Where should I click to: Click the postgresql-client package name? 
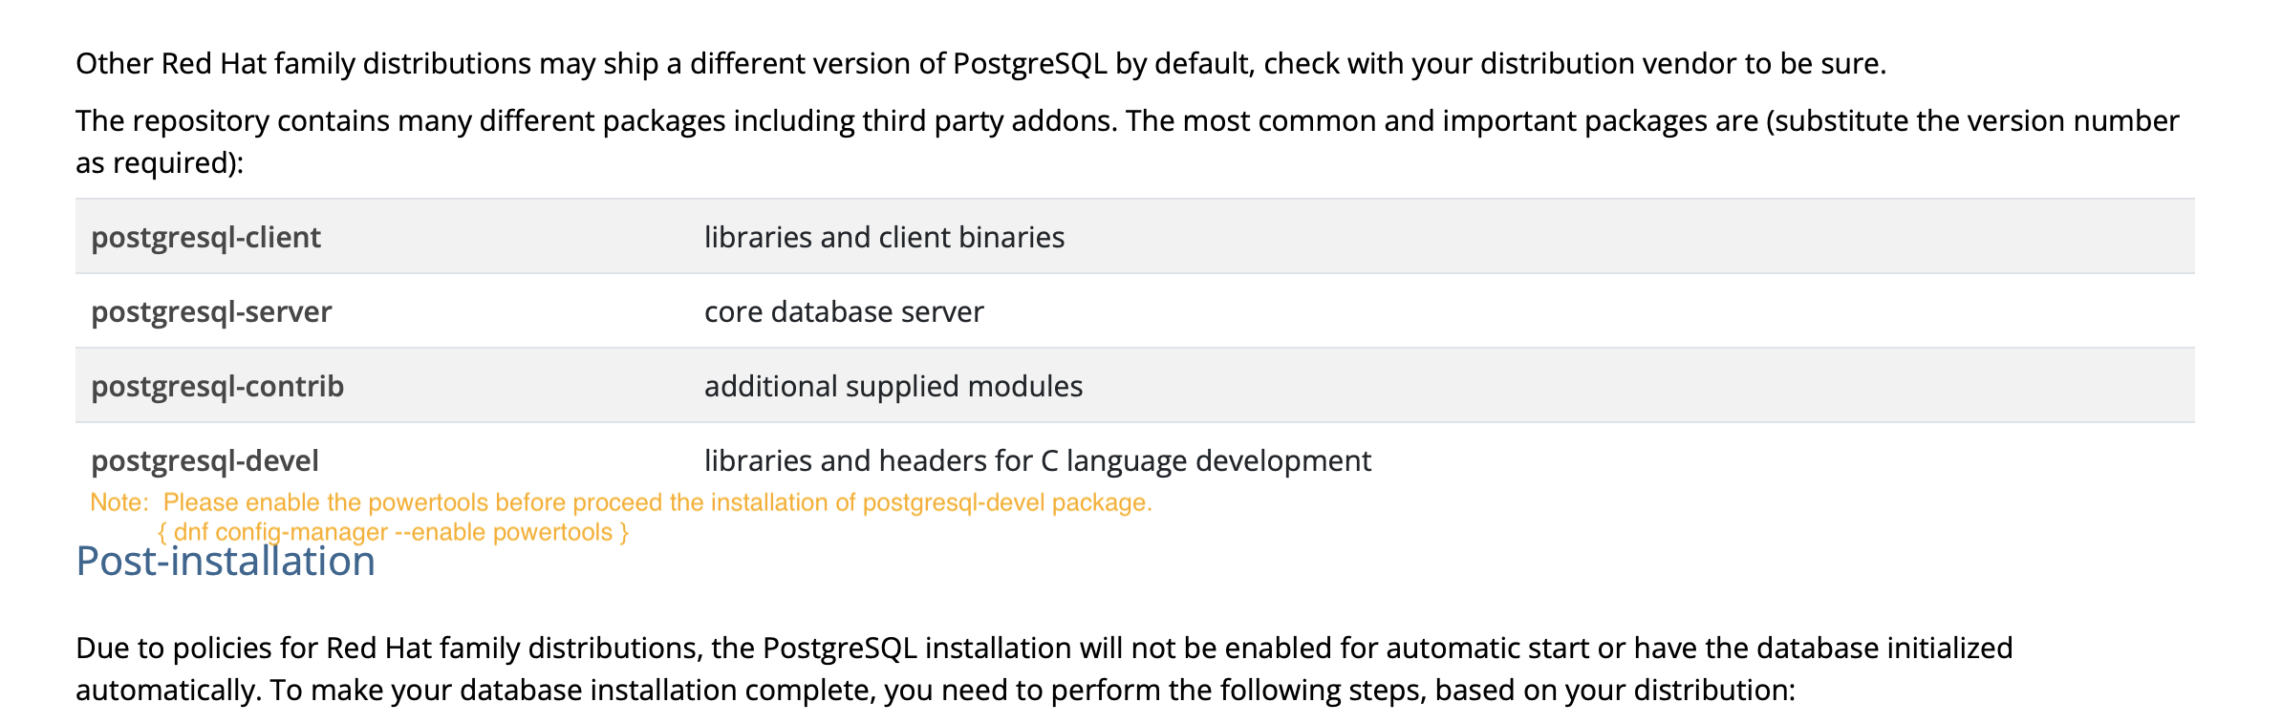pyautogui.click(x=205, y=237)
